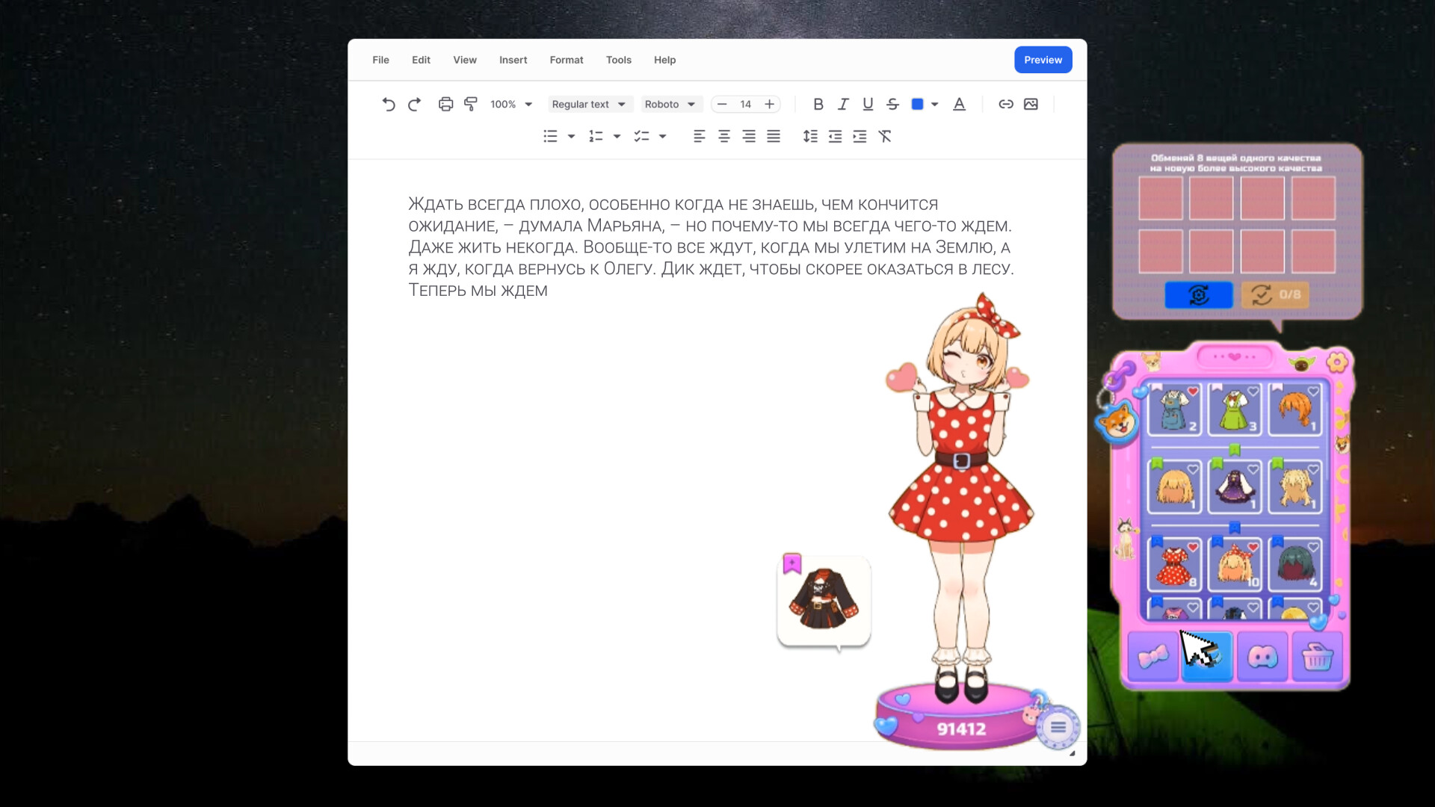Unfavorite the red polka dot dress
The height and width of the screenshot is (807, 1435).
click(1193, 547)
